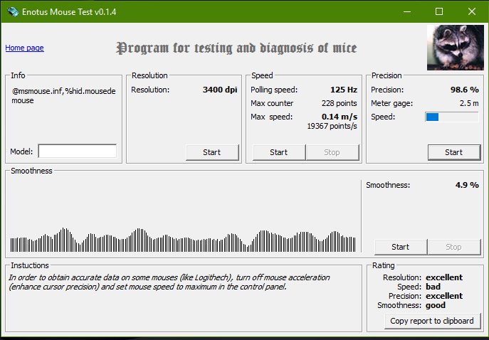Open the Home page link
The height and width of the screenshot is (340, 489).
pyautogui.click(x=24, y=48)
